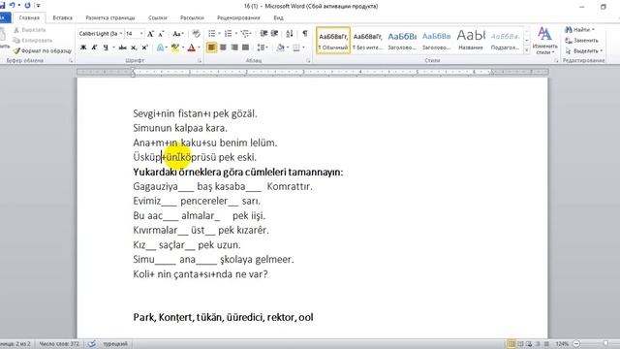Image resolution: width=620 pixels, height=349 pixels.
Task: Click the Копировать copy button
Action: (32, 41)
